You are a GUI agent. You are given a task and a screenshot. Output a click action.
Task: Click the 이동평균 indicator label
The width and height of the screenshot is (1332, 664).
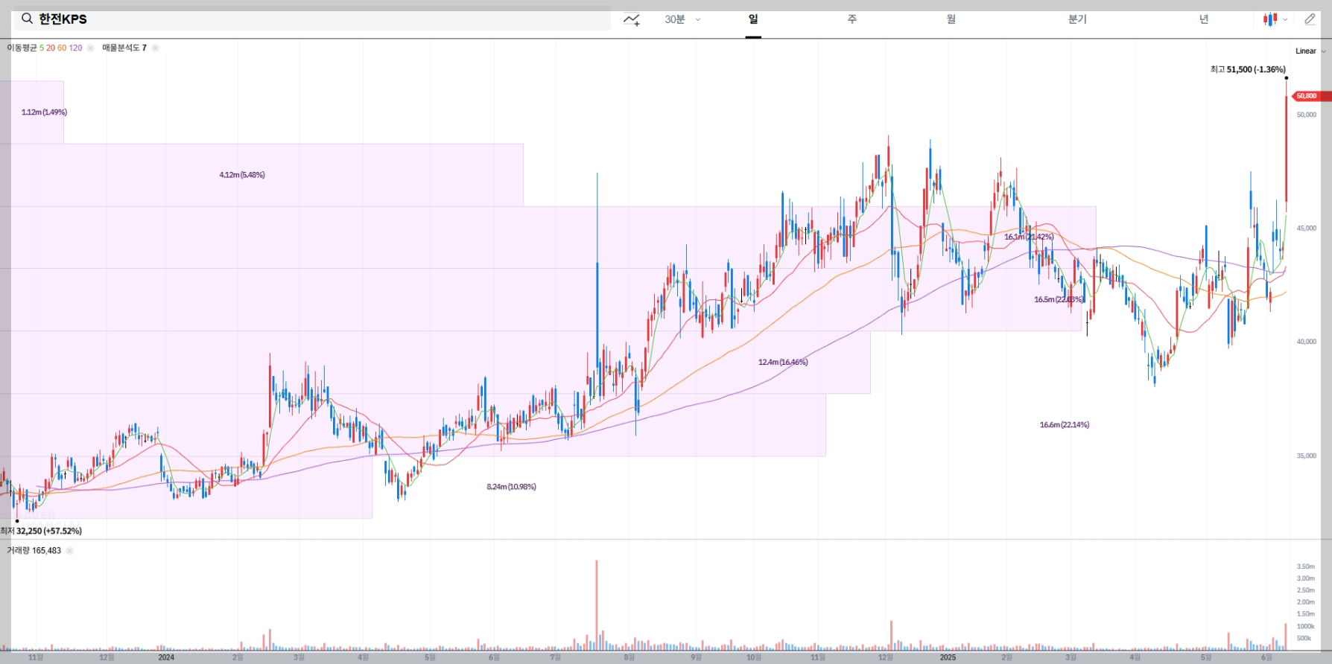coord(22,48)
